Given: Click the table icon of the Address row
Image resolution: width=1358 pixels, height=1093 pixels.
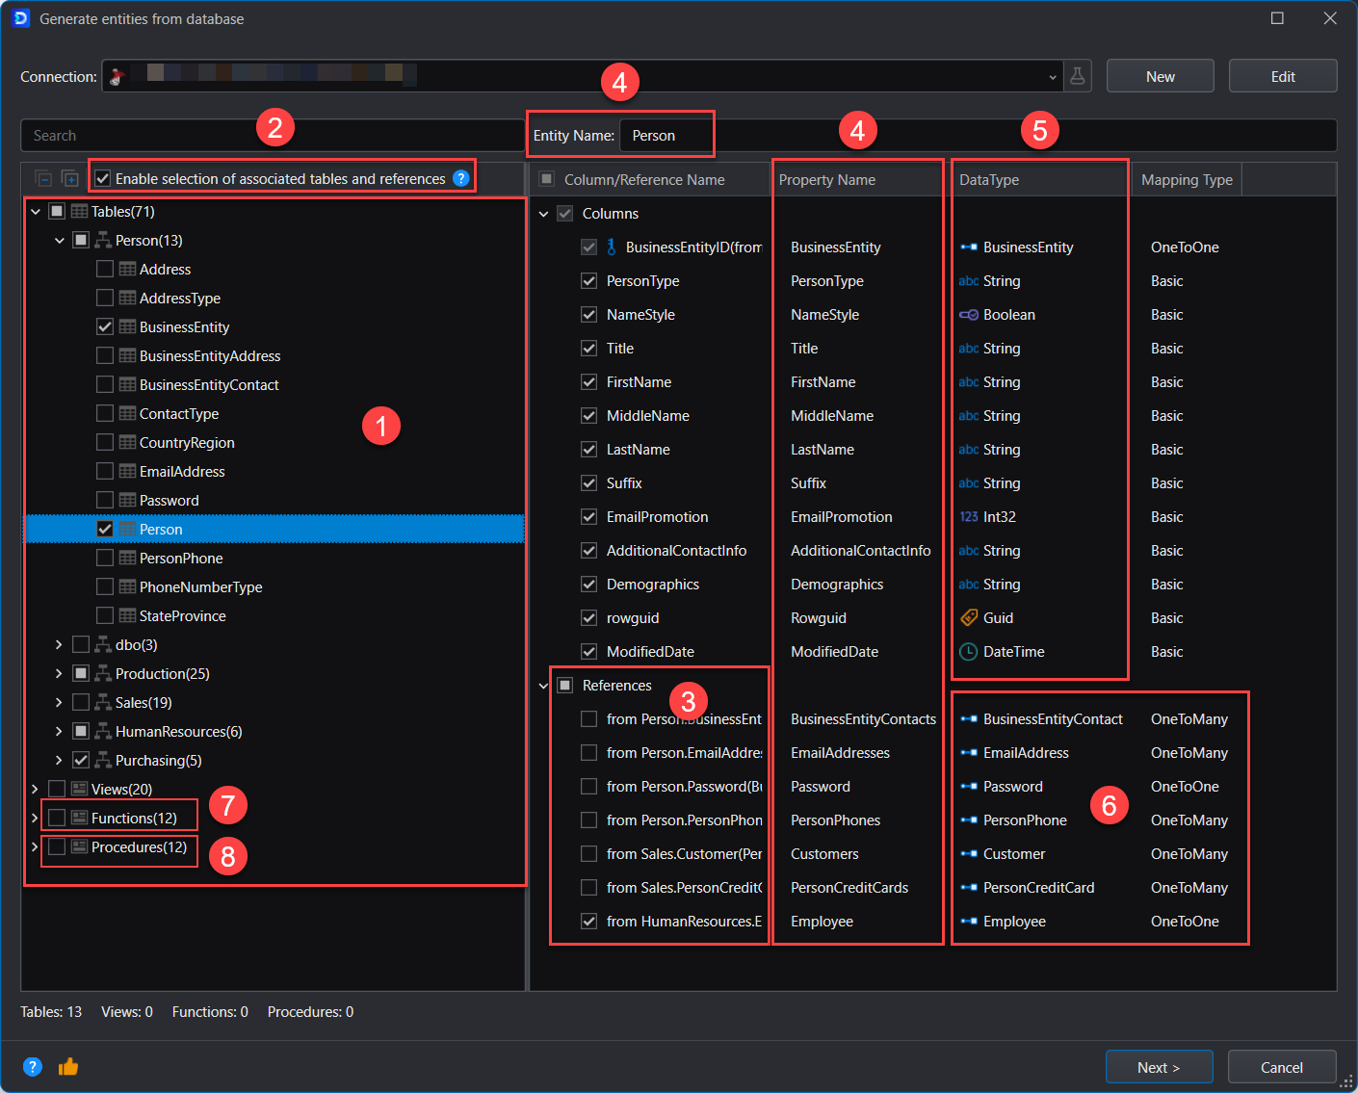Looking at the screenshot, I should coord(127,269).
